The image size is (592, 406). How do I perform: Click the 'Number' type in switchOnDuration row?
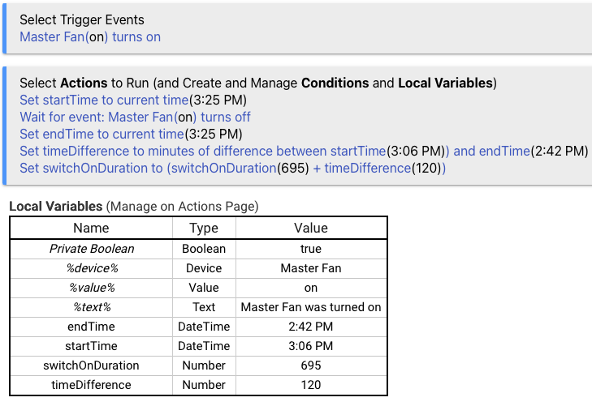coord(204,365)
